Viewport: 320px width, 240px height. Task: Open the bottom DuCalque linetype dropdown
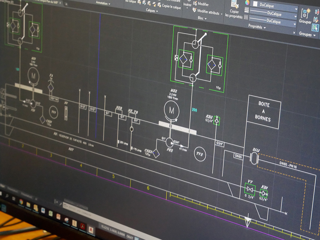pyautogui.click(x=273, y=21)
